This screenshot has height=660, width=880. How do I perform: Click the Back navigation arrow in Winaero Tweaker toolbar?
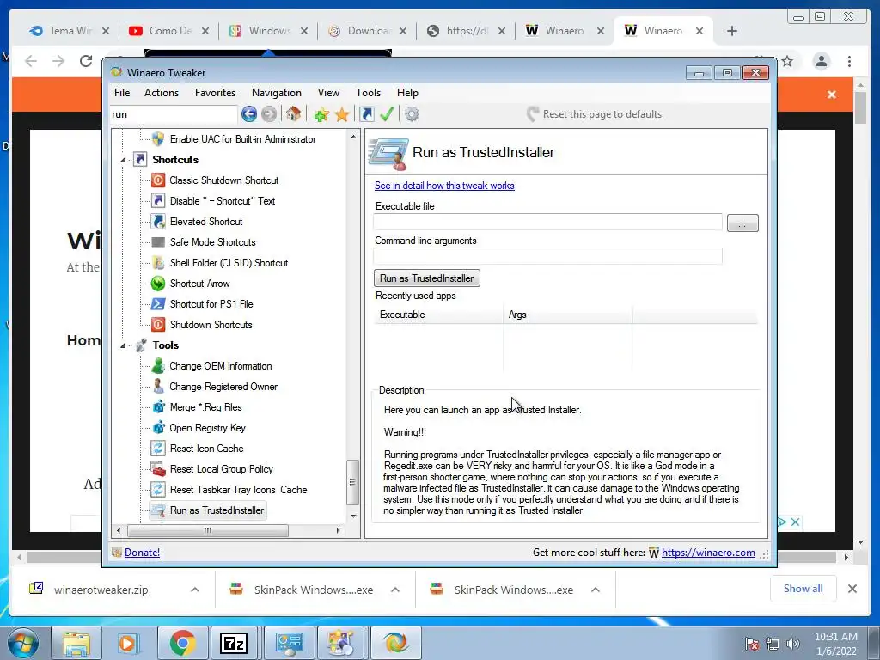point(248,114)
